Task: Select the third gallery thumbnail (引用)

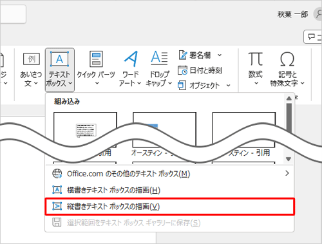Action: click(x=244, y=129)
